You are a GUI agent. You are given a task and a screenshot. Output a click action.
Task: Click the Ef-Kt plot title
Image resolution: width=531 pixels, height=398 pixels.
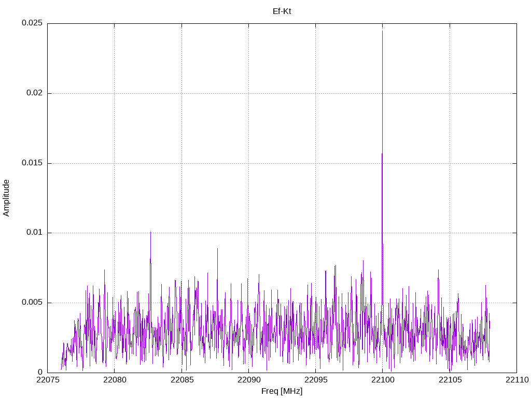tap(282, 11)
